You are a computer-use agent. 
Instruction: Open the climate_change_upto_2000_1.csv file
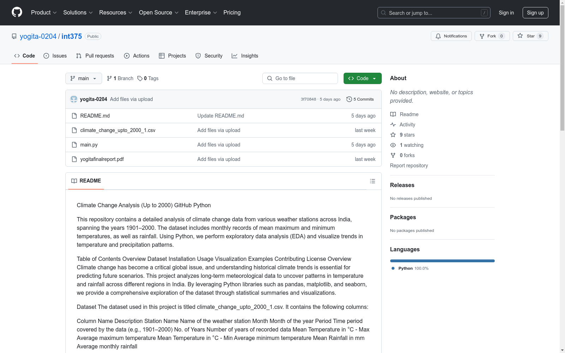[118, 130]
